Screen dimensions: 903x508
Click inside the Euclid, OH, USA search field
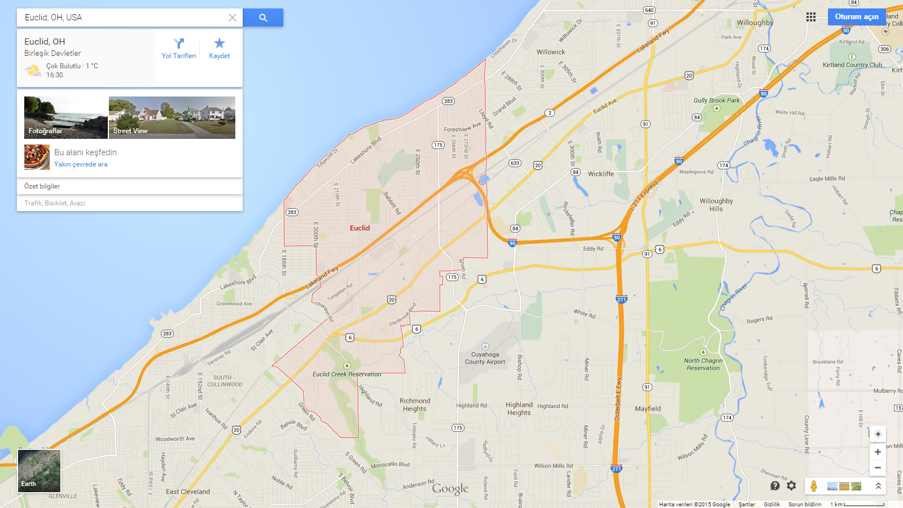121,17
